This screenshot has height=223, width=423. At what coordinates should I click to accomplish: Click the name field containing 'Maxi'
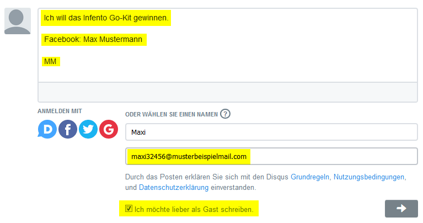pyautogui.click(x=271, y=132)
